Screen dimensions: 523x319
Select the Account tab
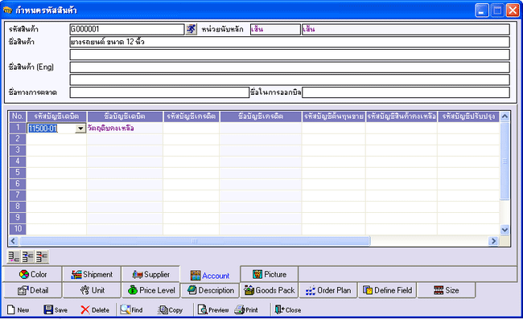click(210, 276)
